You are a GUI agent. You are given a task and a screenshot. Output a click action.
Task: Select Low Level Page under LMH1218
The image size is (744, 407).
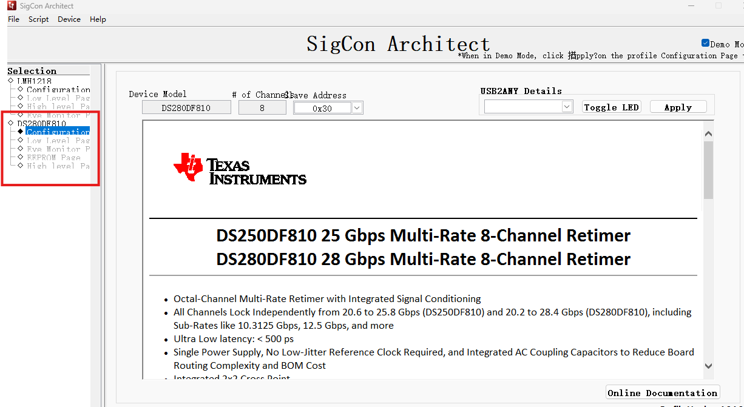(58, 98)
